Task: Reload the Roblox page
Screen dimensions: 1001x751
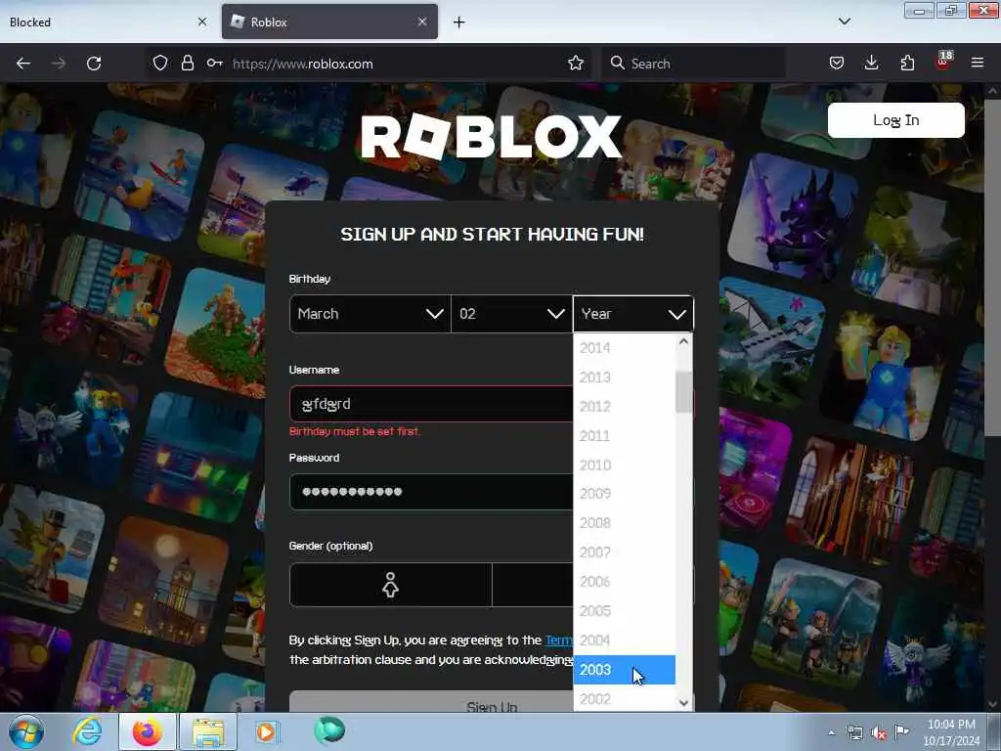Action: 94,64
